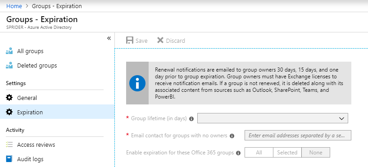Click the Activity section heading
Viewport: 368px width, 167px height.
click(x=15, y=130)
